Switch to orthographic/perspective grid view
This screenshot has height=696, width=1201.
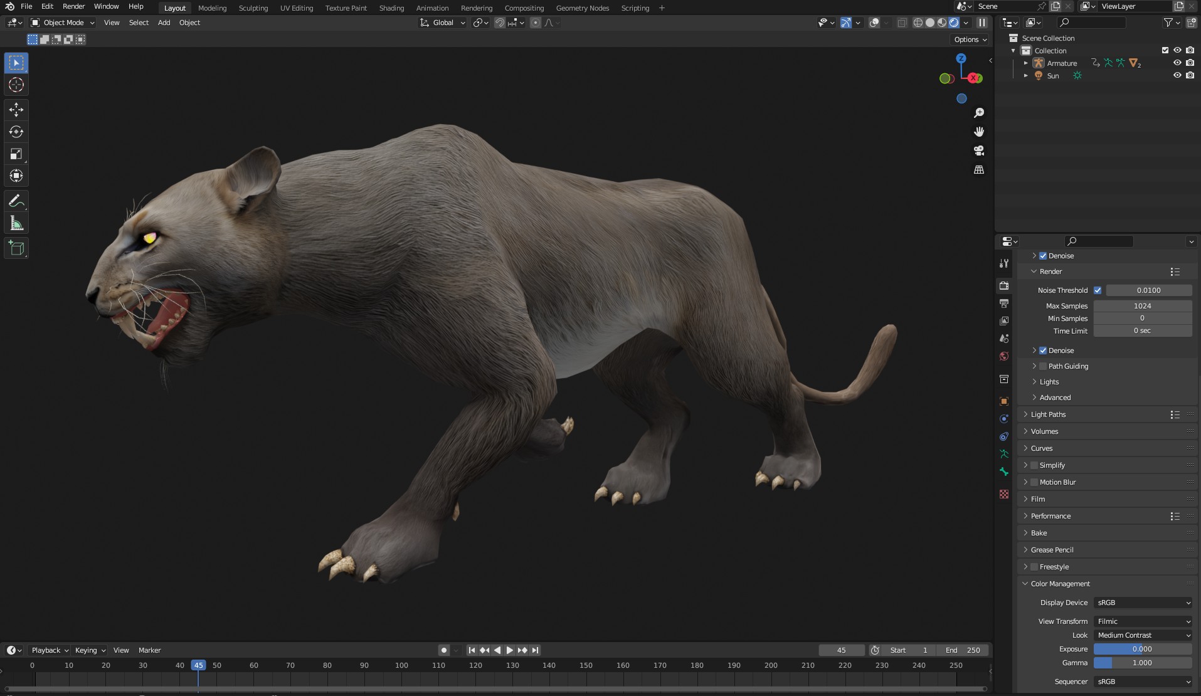[978, 170]
